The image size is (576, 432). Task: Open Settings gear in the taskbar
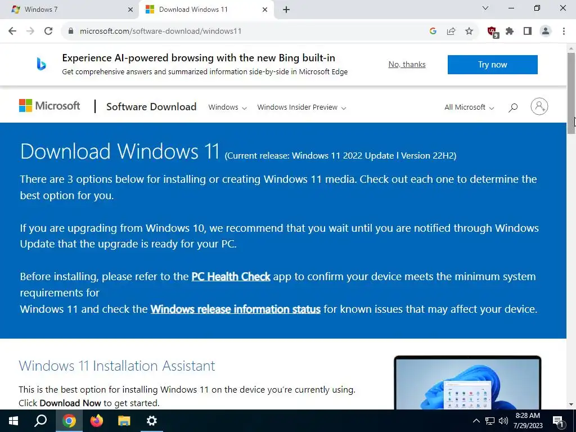click(x=152, y=421)
